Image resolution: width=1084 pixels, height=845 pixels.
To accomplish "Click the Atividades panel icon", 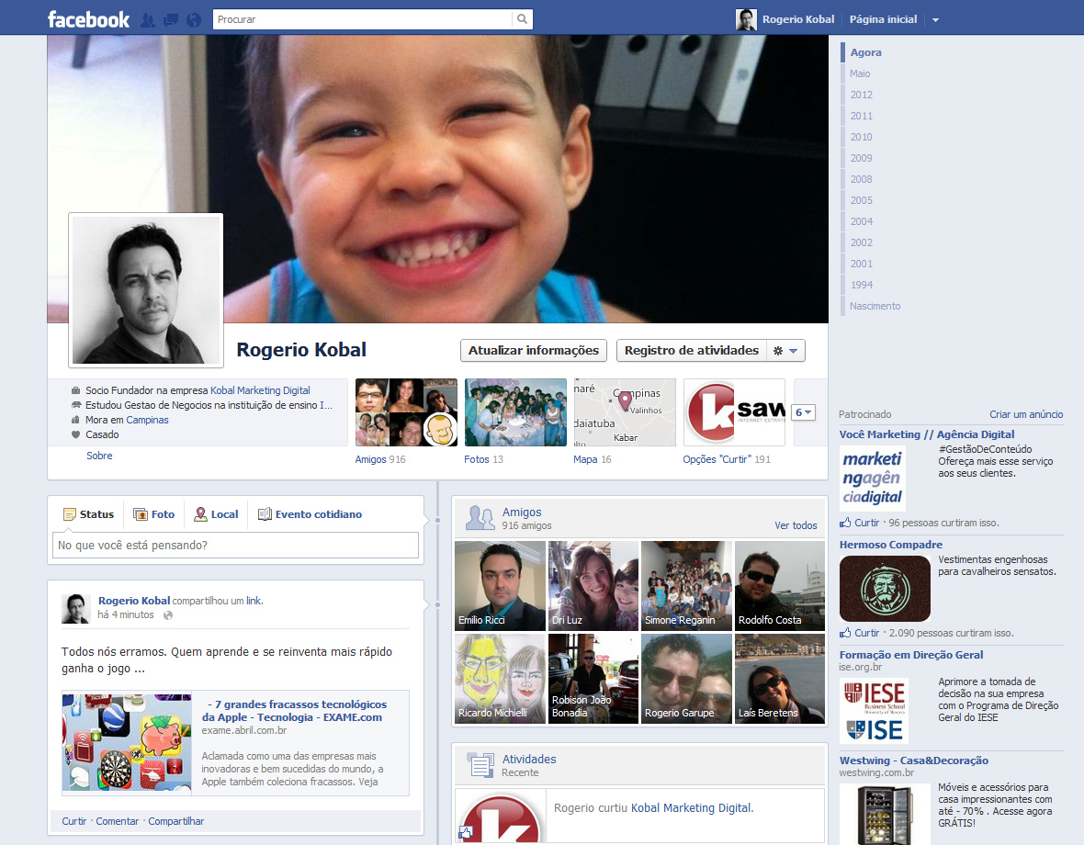I will pos(480,765).
